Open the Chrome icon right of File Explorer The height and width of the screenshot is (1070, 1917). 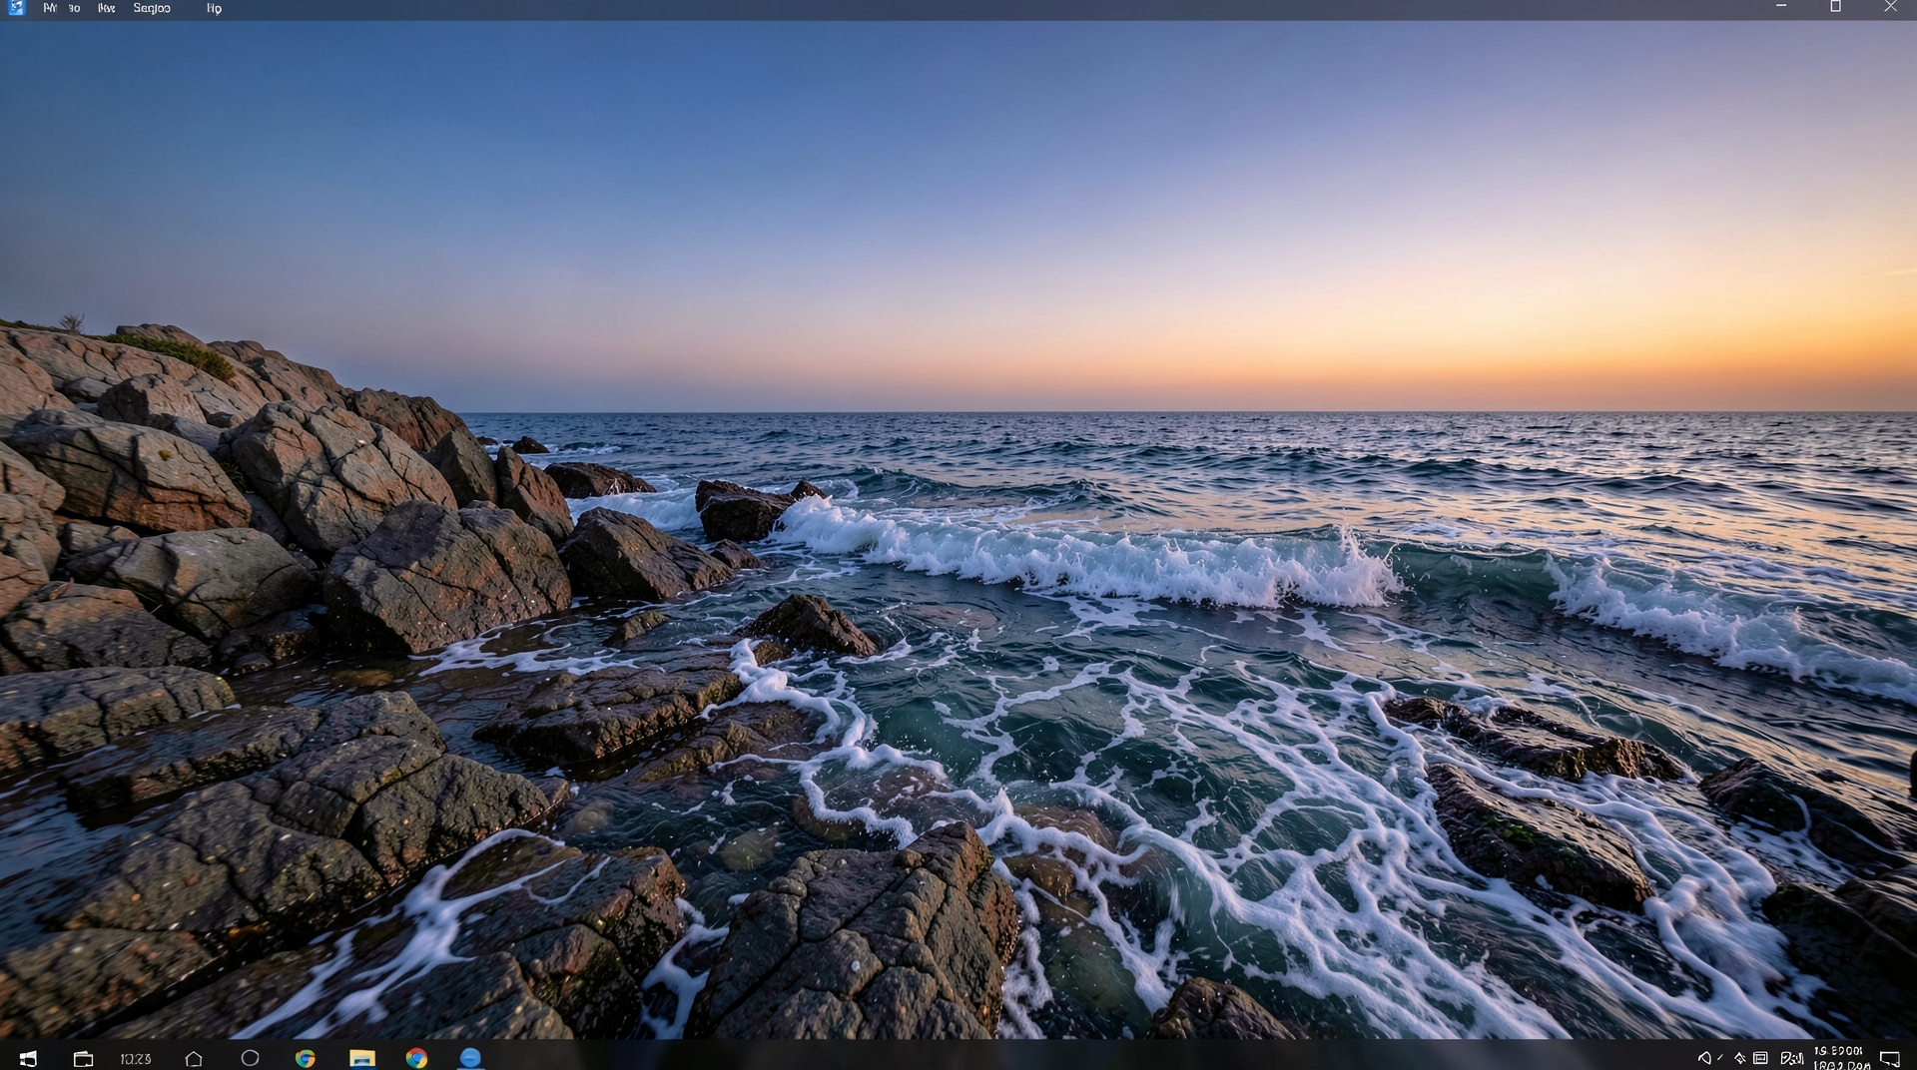[416, 1058]
